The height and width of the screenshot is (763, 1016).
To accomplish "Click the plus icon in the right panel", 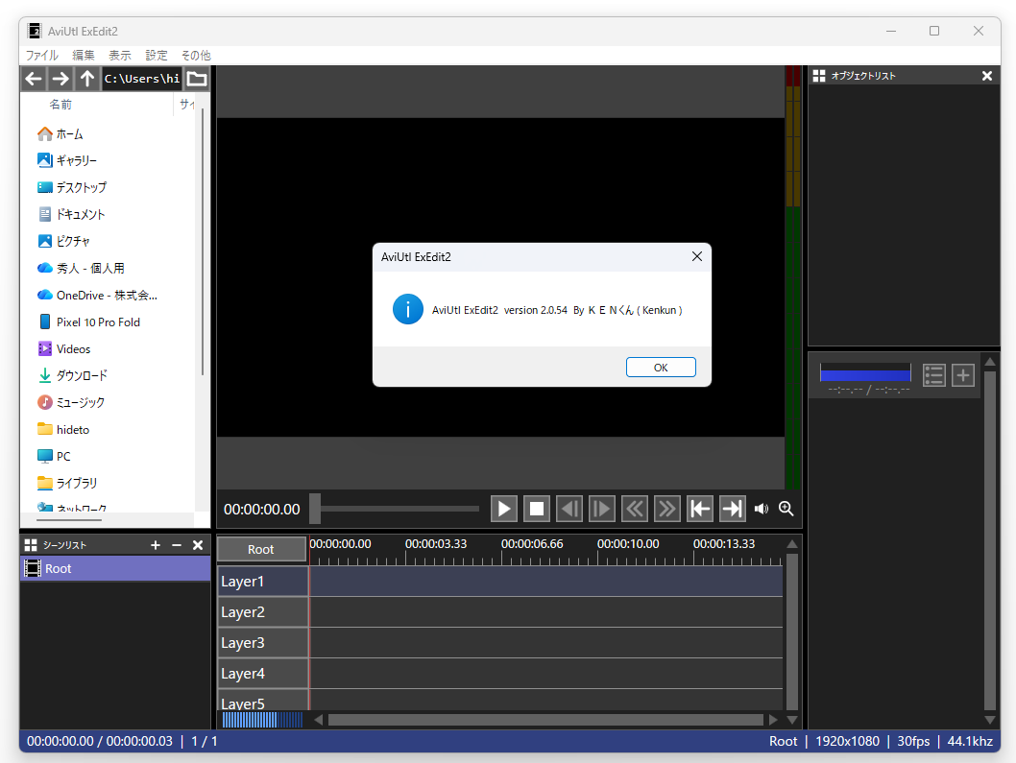I will (x=963, y=375).
